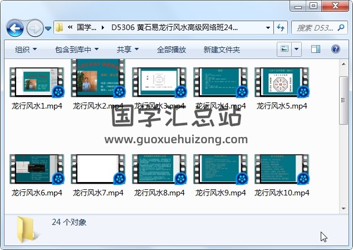Viewport: 353px width, 250px height.
Task: Click the folder icon in address bar
Action: [59, 27]
